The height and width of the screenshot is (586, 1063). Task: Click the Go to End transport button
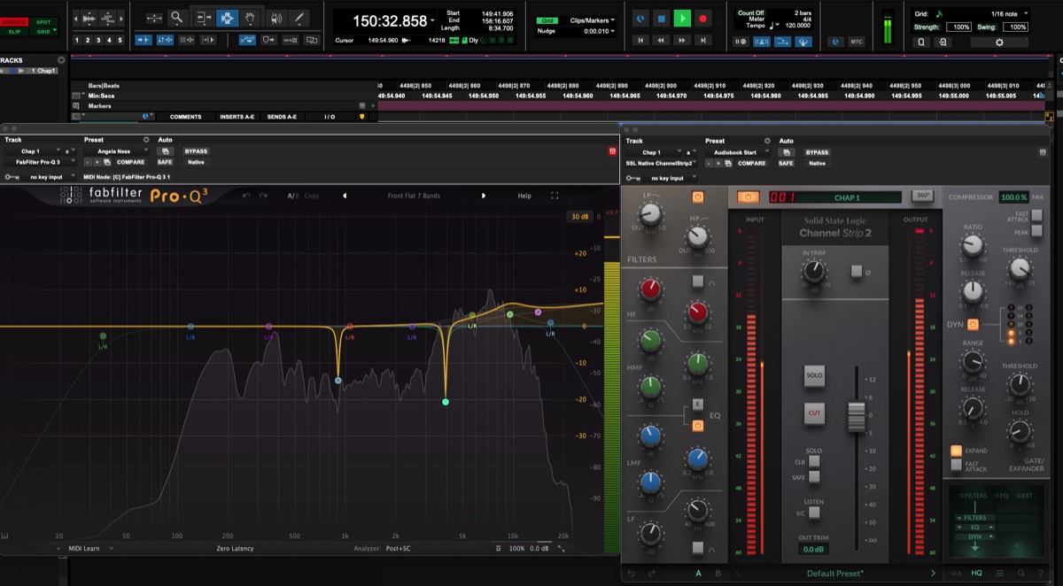pyautogui.click(x=702, y=41)
